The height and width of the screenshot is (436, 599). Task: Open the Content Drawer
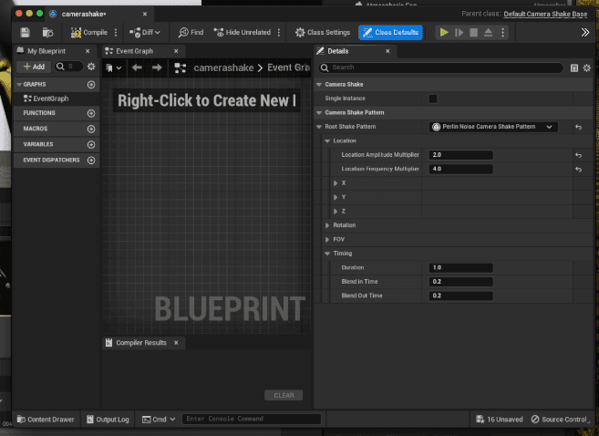(x=45, y=420)
